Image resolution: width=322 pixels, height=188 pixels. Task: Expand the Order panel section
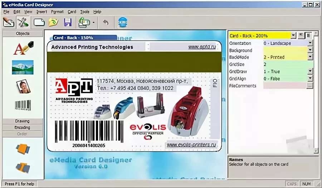pyautogui.click(x=23, y=134)
